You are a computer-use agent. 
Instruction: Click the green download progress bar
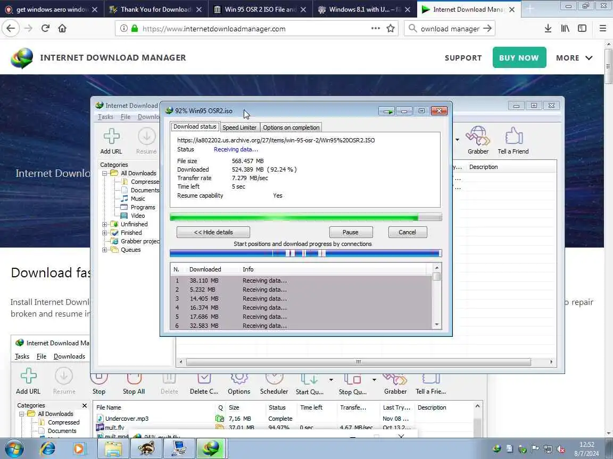pyautogui.click(x=306, y=217)
